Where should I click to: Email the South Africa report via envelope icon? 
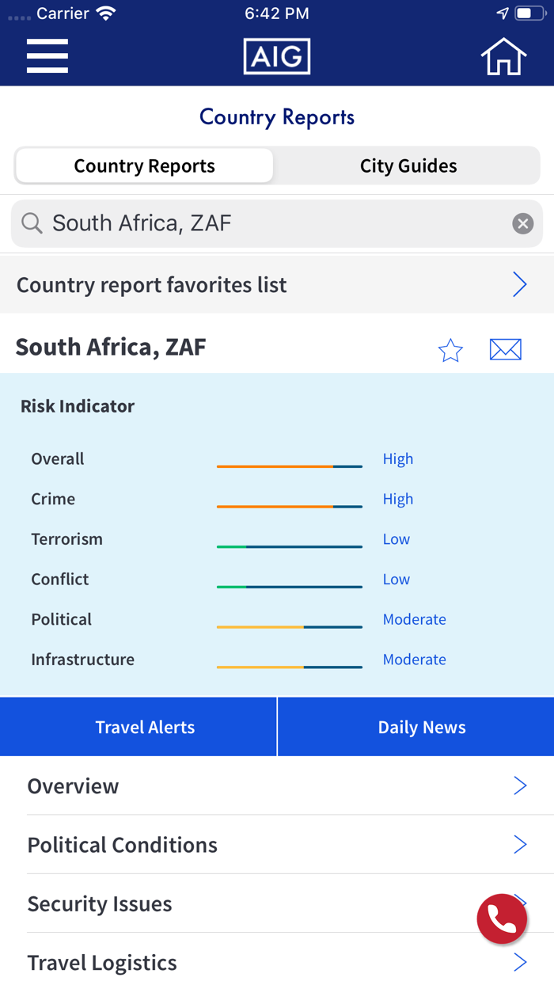[506, 349]
